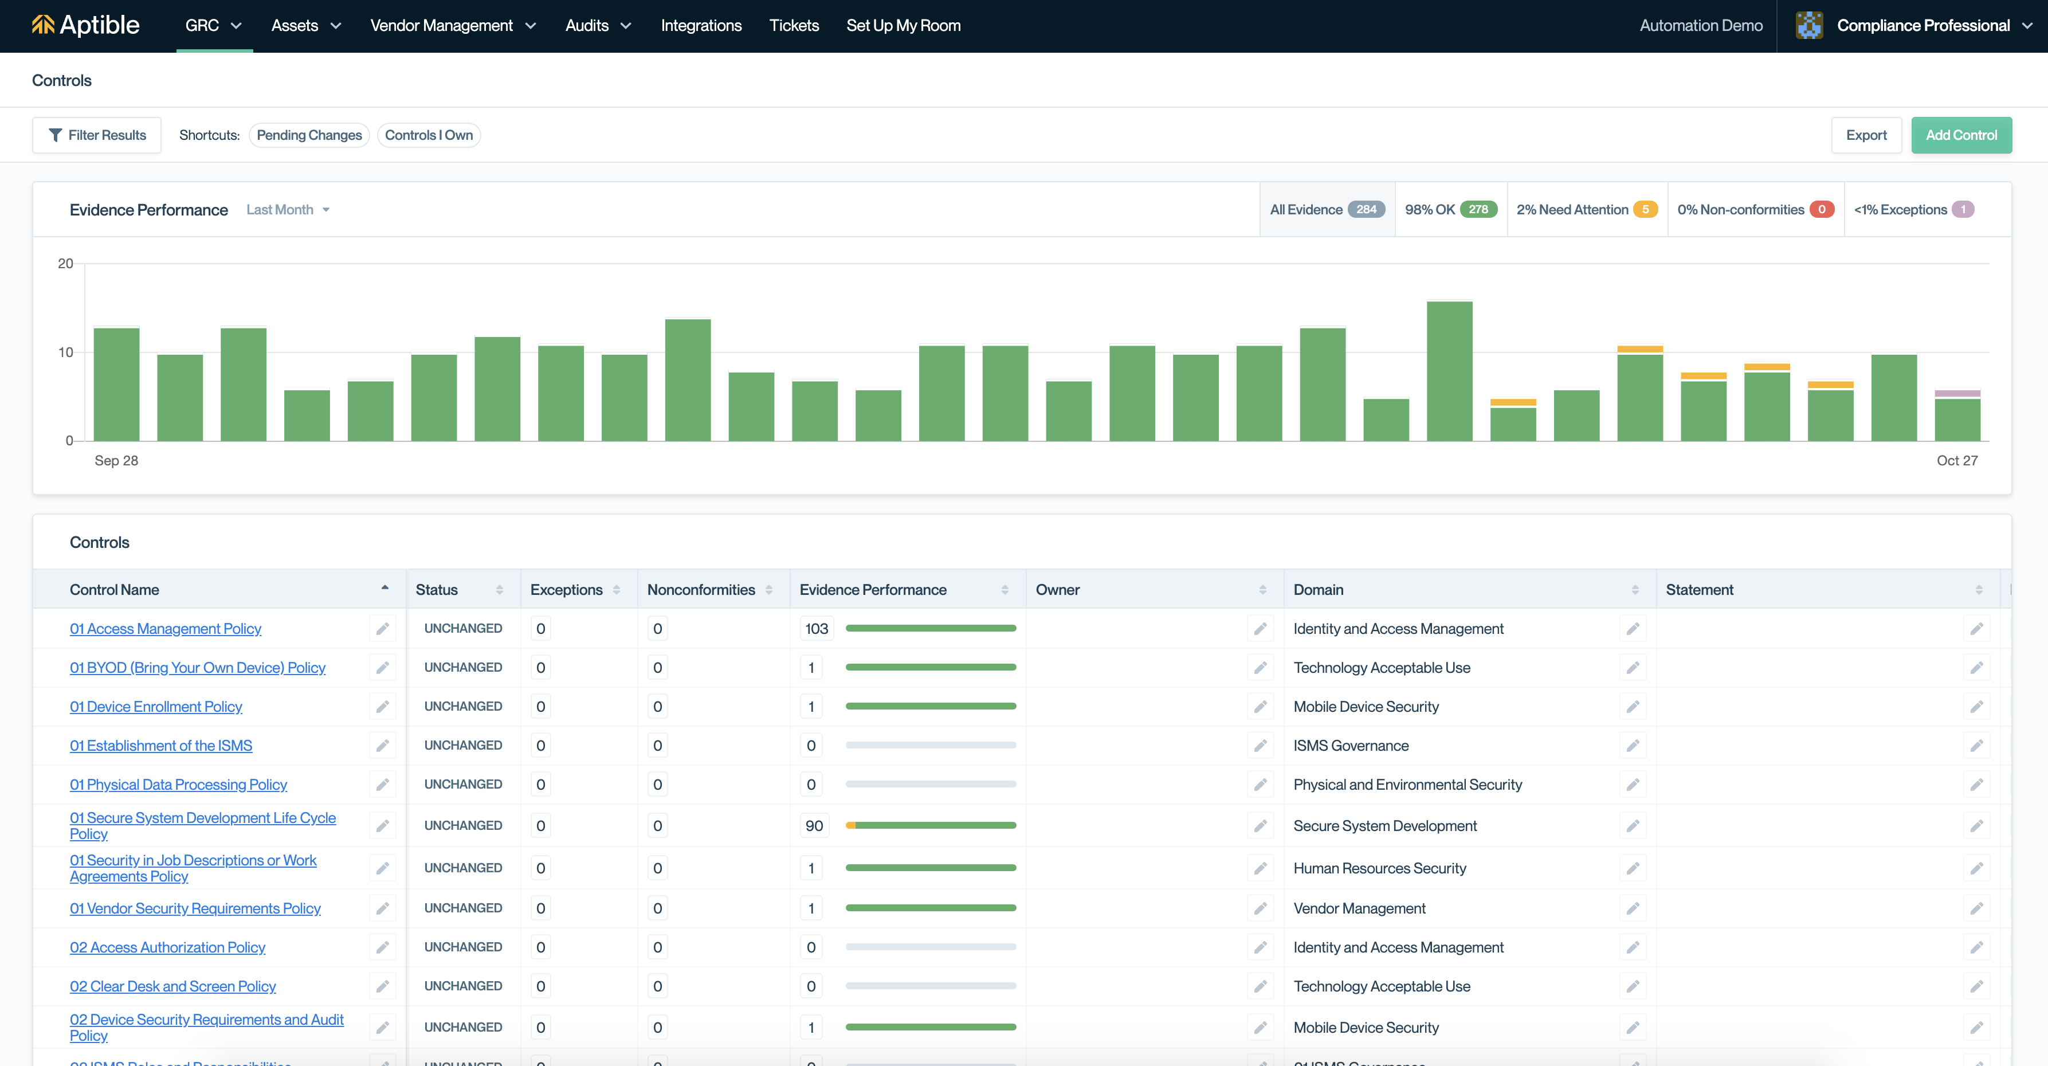The image size is (2048, 1066).
Task: Edit statement pencil for 01 Establishment of ISMS
Action: pos(1976,746)
